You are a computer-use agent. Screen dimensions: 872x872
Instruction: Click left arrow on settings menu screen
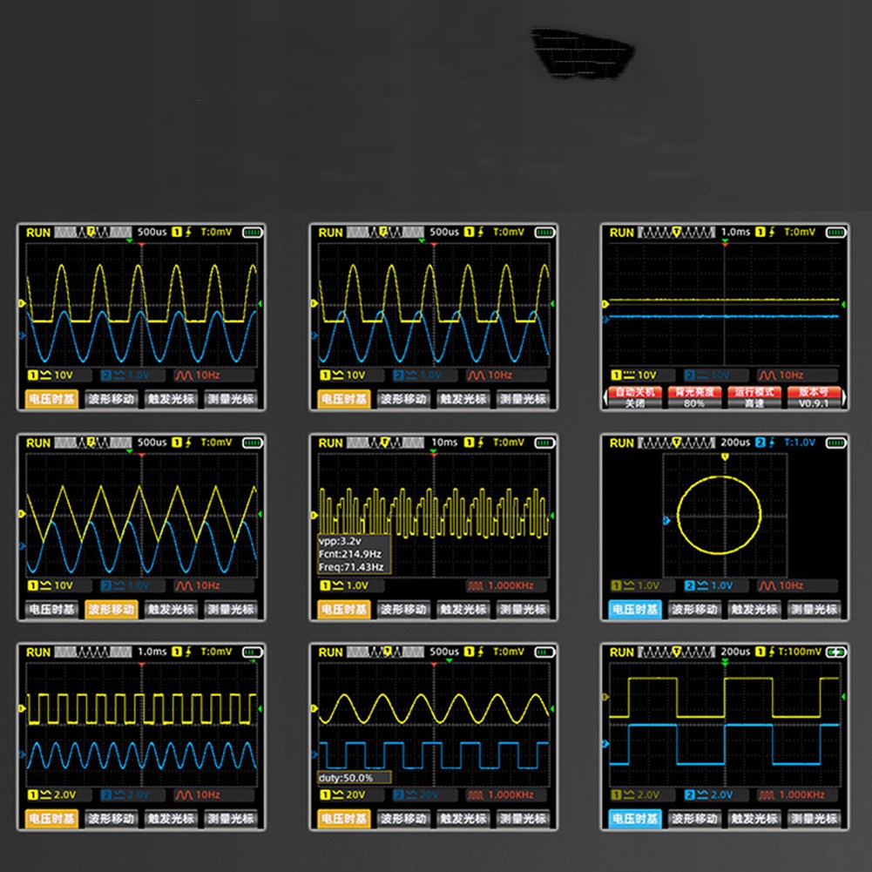pyautogui.click(x=605, y=397)
